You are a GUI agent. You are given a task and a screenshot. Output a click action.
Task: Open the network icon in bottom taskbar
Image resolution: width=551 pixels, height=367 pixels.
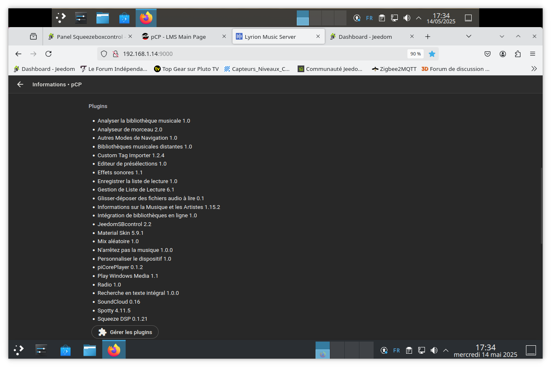point(422,350)
